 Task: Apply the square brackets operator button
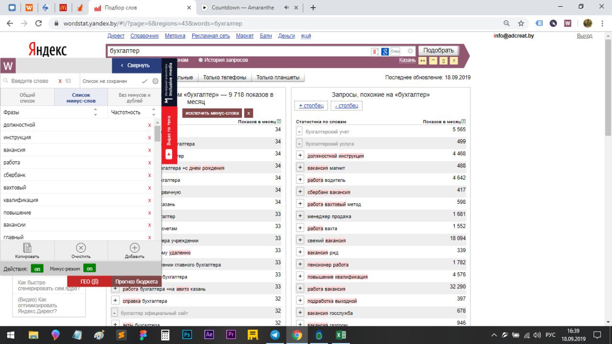[x=444, y=61]
